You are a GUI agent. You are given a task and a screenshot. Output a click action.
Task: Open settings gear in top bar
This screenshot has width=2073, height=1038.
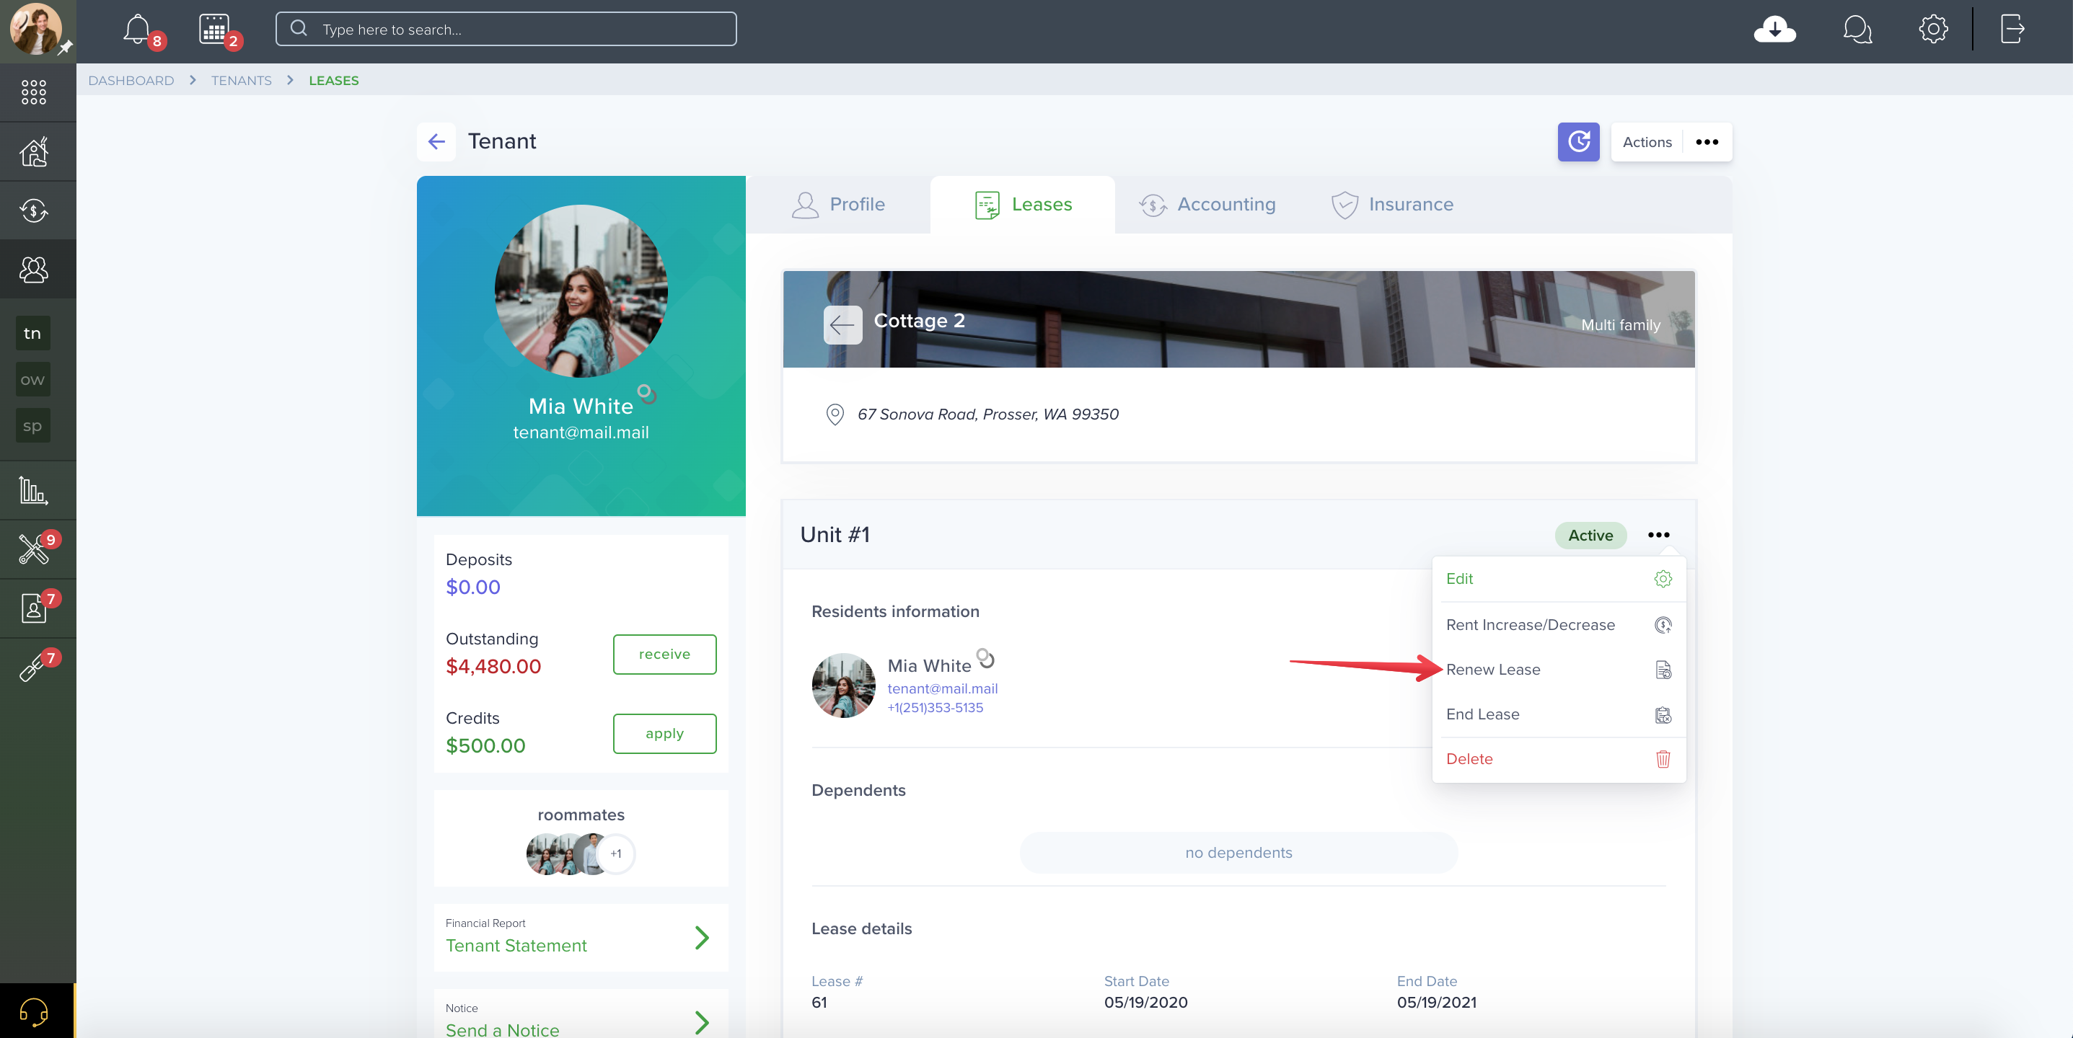pos(1933,30)
